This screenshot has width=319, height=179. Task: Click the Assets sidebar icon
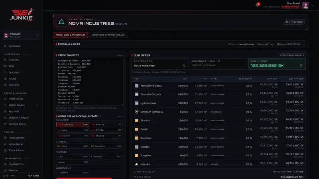point(5,79)
